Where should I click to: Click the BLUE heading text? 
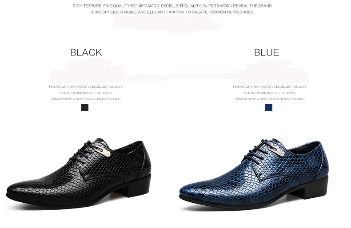coord(267,52)
